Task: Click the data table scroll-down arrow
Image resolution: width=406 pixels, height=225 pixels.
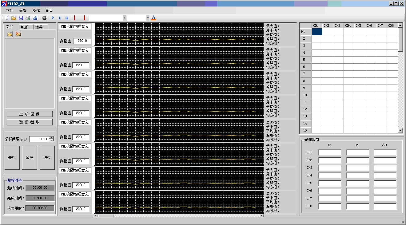Action: click(400, 131)
